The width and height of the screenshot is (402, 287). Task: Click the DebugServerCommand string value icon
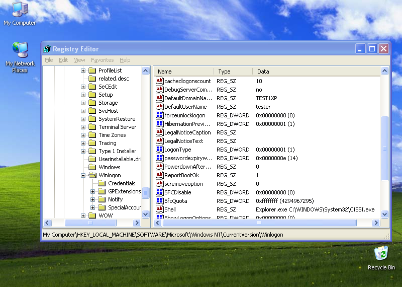coord(159,90)
